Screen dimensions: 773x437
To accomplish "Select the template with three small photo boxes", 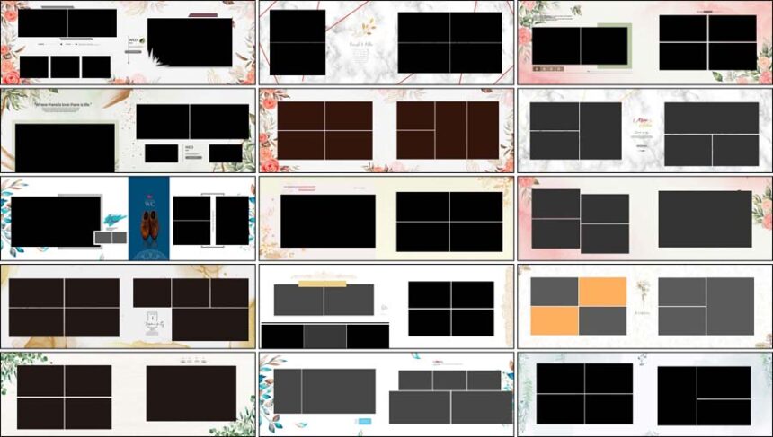I will coord(129,43).
